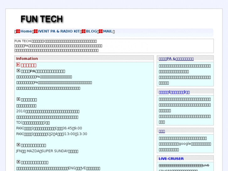Image resolution: width=228 pixels, height=171 pixels.
Task: Open the Home navigation link
Action: 26,31
